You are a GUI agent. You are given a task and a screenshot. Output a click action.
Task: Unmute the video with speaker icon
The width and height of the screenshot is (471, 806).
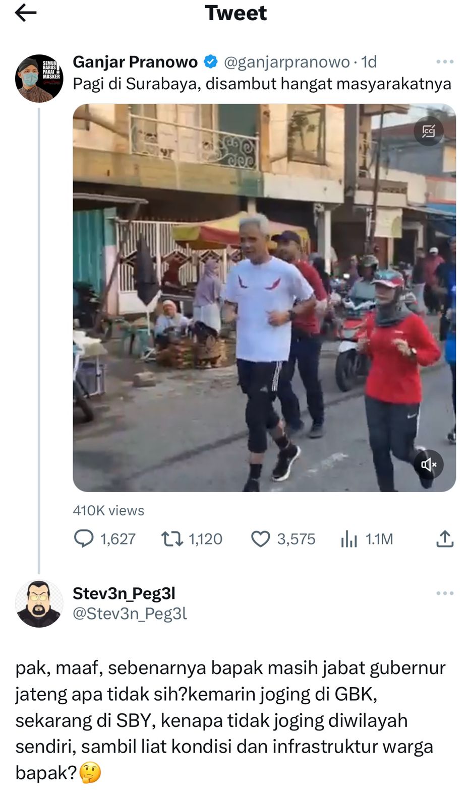point(429,464)
